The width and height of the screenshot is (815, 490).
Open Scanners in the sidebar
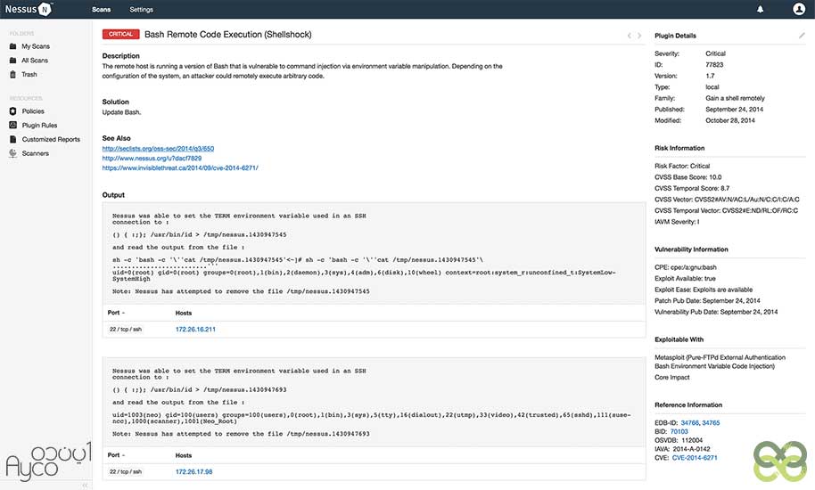[36, 153]
